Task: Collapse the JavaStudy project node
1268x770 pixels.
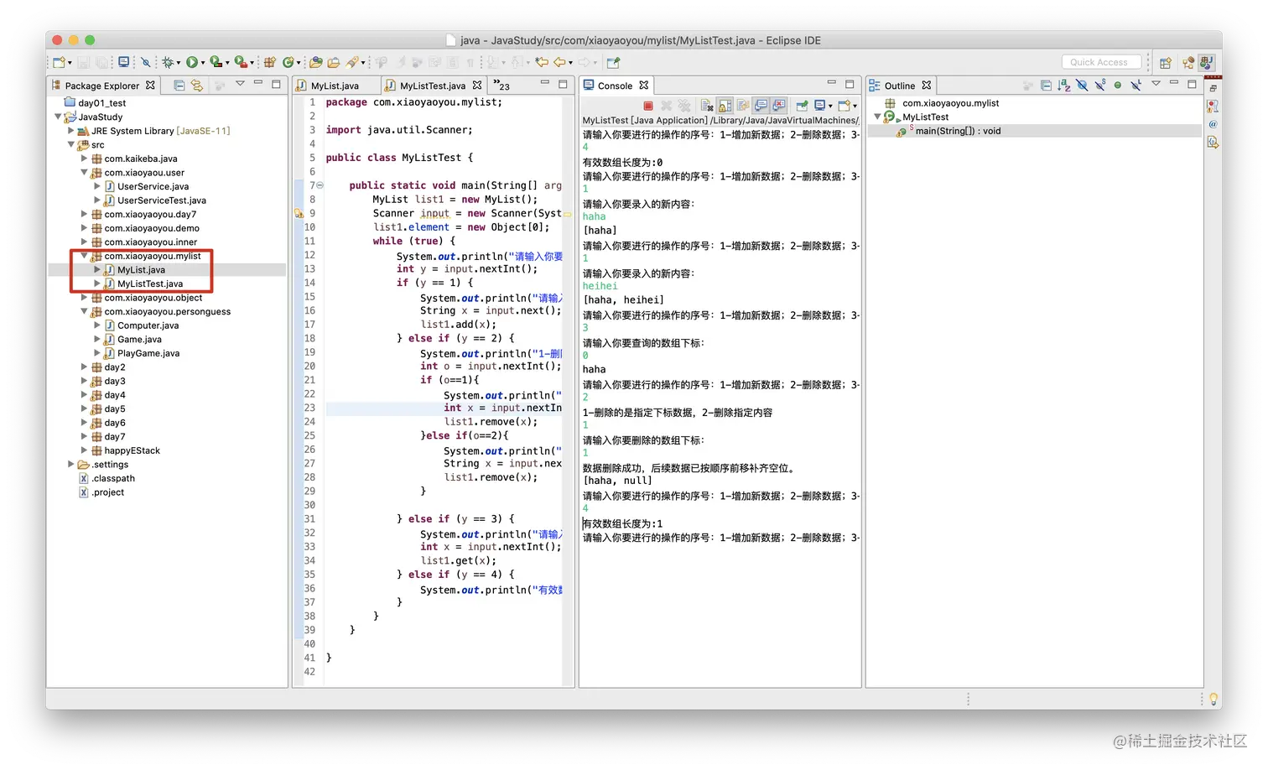Action: (58, 117)
